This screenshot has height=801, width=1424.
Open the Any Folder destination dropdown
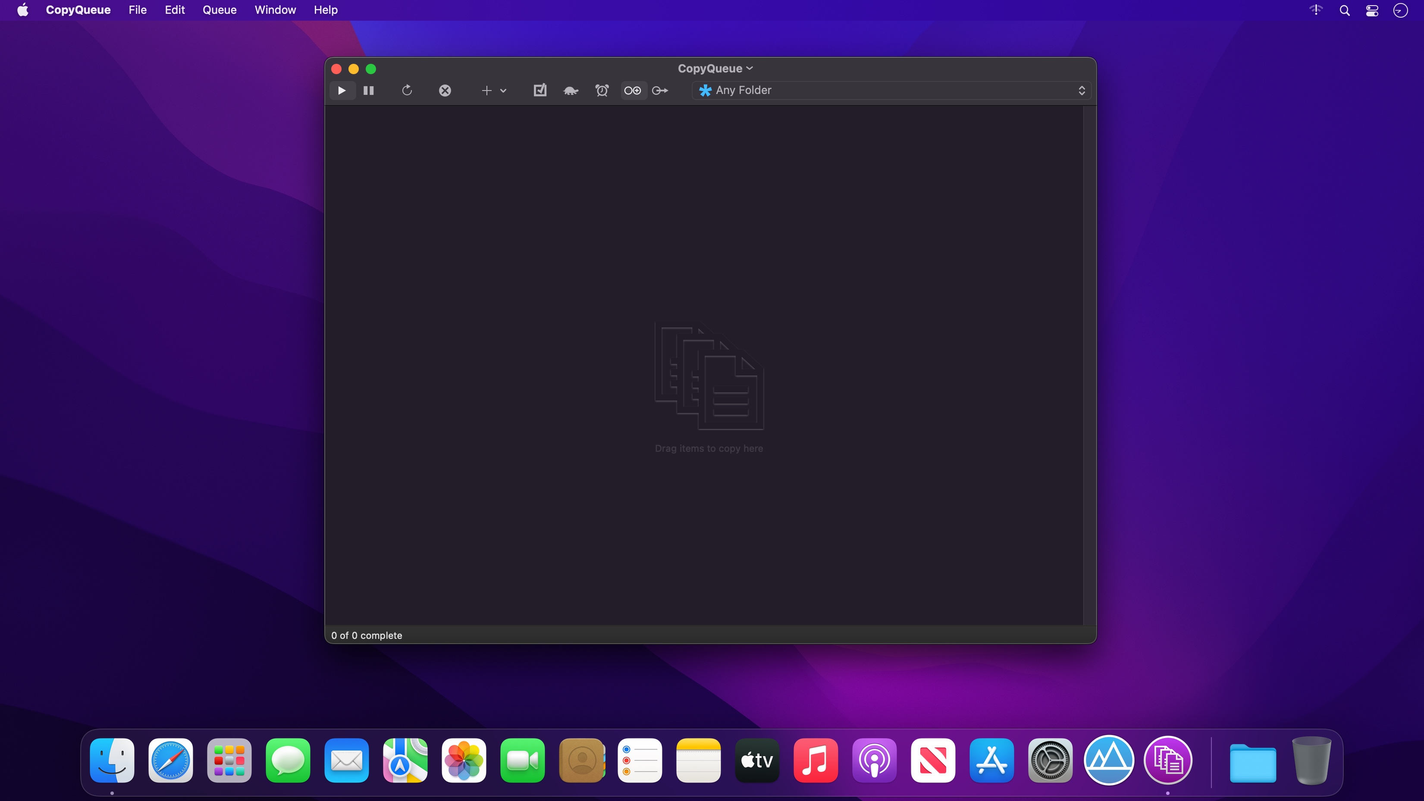pyautogui.click(x=892, y=90)
